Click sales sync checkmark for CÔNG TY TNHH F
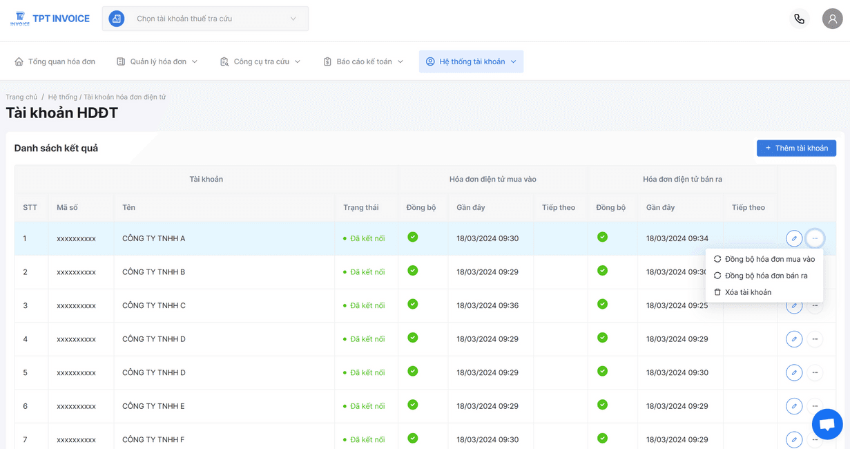 (603, 438)
